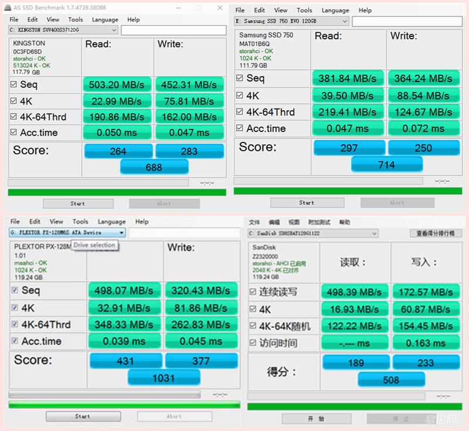Click the total score 508
This screenshot has height=431, width=469.
pos(391,379)
